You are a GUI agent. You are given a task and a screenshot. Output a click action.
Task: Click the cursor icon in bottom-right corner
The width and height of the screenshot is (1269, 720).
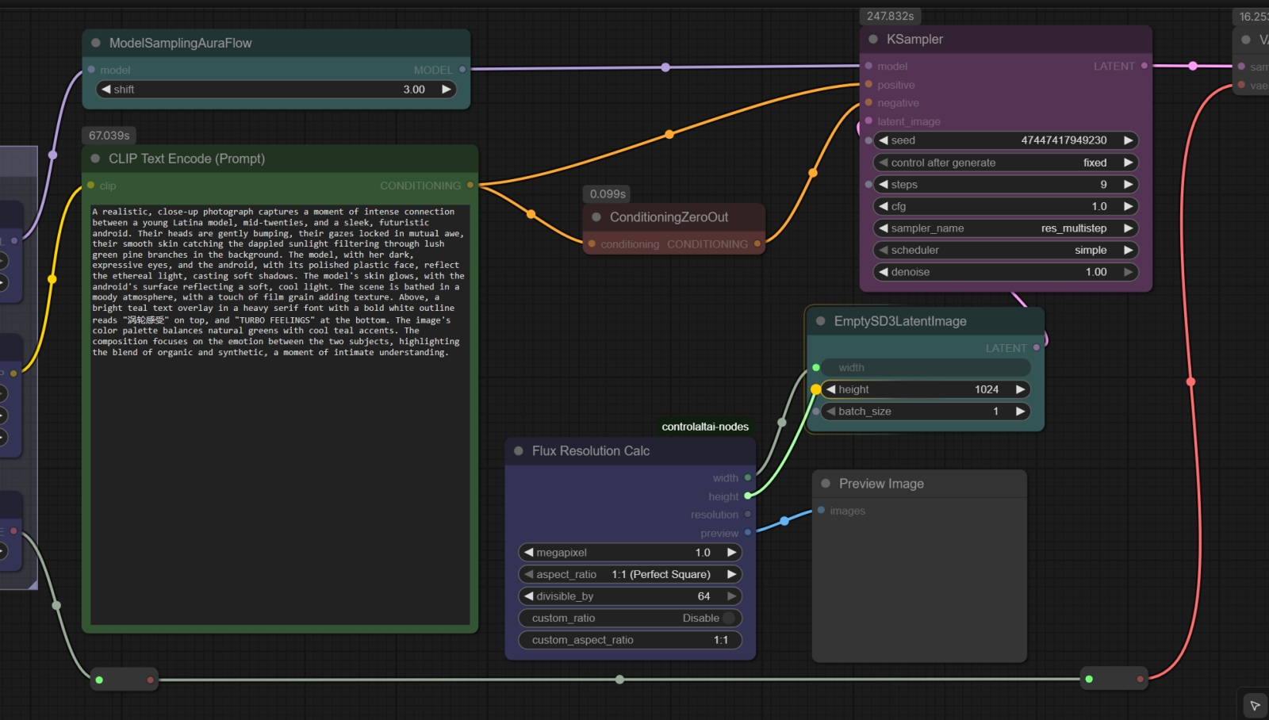click(1255, 705)
